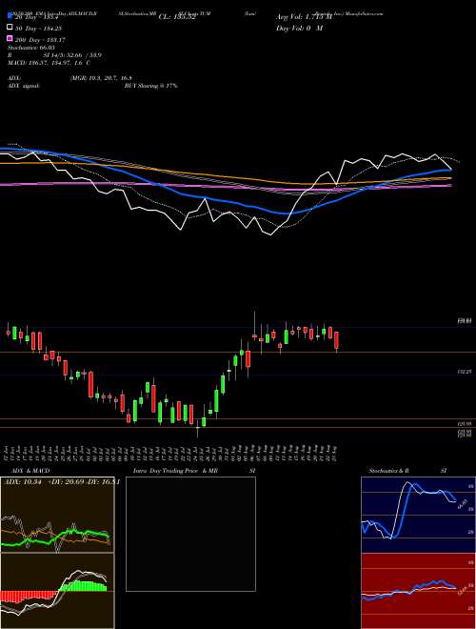Click the 'BUY Slowing @ 17%' signal text

150,86
